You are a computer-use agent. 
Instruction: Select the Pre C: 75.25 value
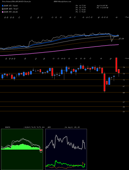pos(81,12)
